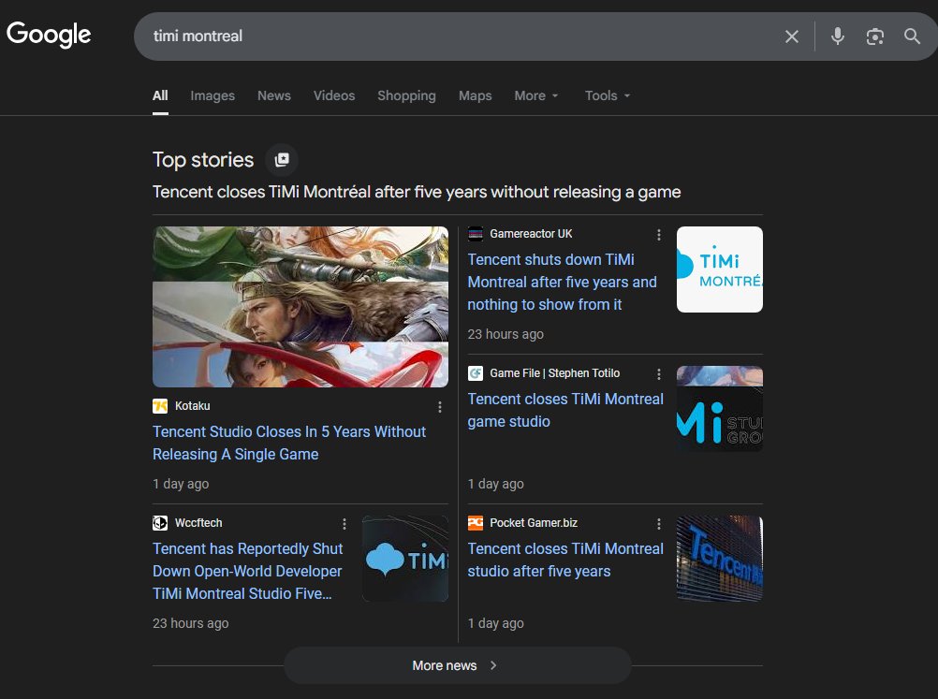The image size is (938, 699).
Task: Open Tencent has Reportedly Shut Down article
Action: point(248,571)
